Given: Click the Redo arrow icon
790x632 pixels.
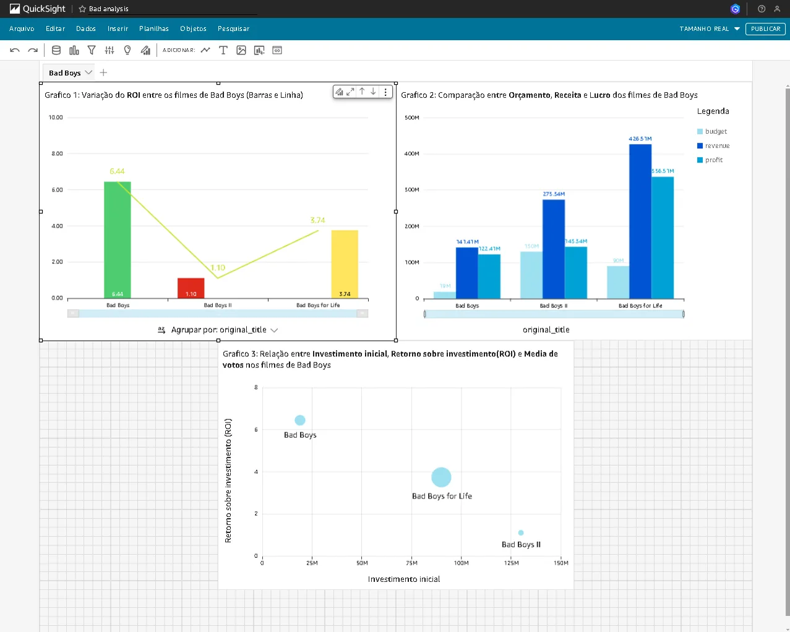Looking at the screenshot, I should [33, 50].
